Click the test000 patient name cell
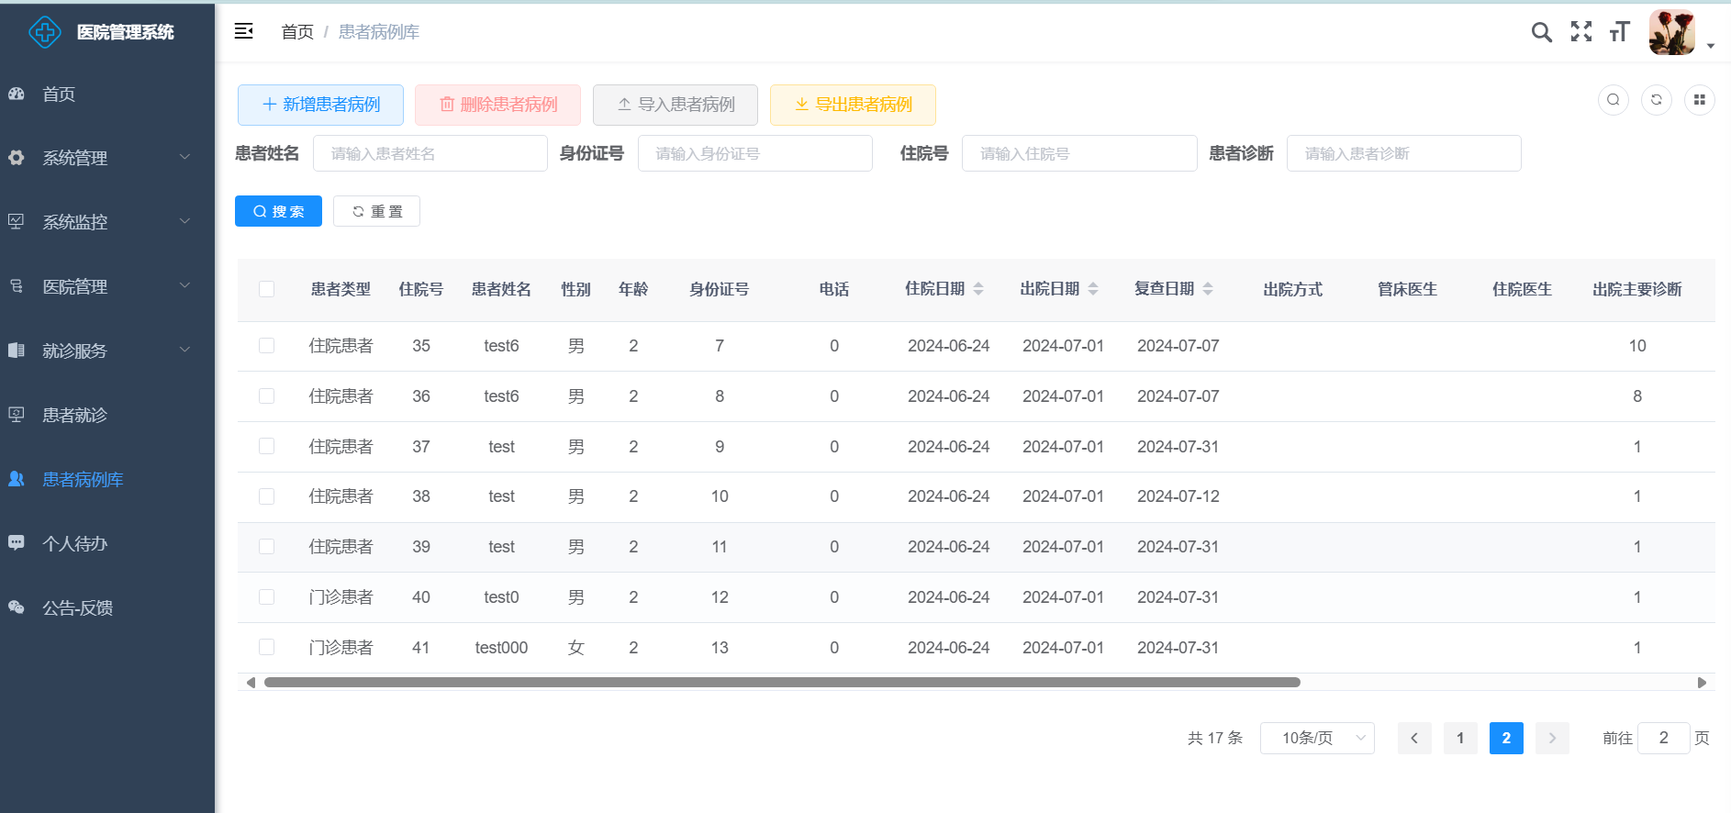Viewport: 1731px width, 813px height. click(x=501, y=648)
